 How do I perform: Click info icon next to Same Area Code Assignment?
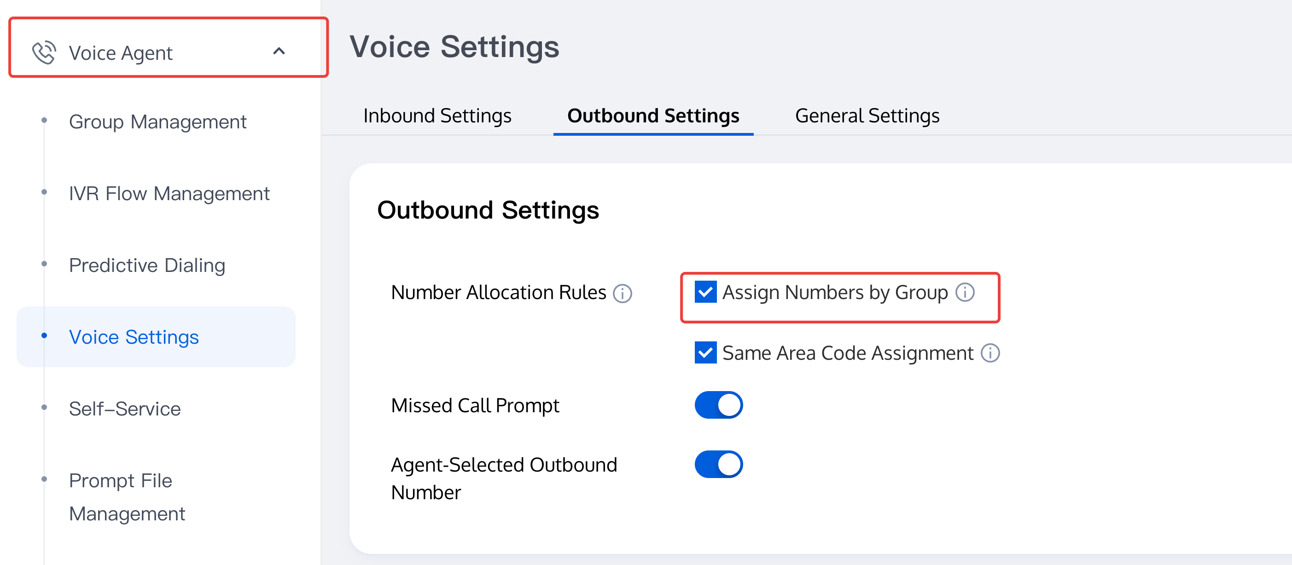click(990, 353)
